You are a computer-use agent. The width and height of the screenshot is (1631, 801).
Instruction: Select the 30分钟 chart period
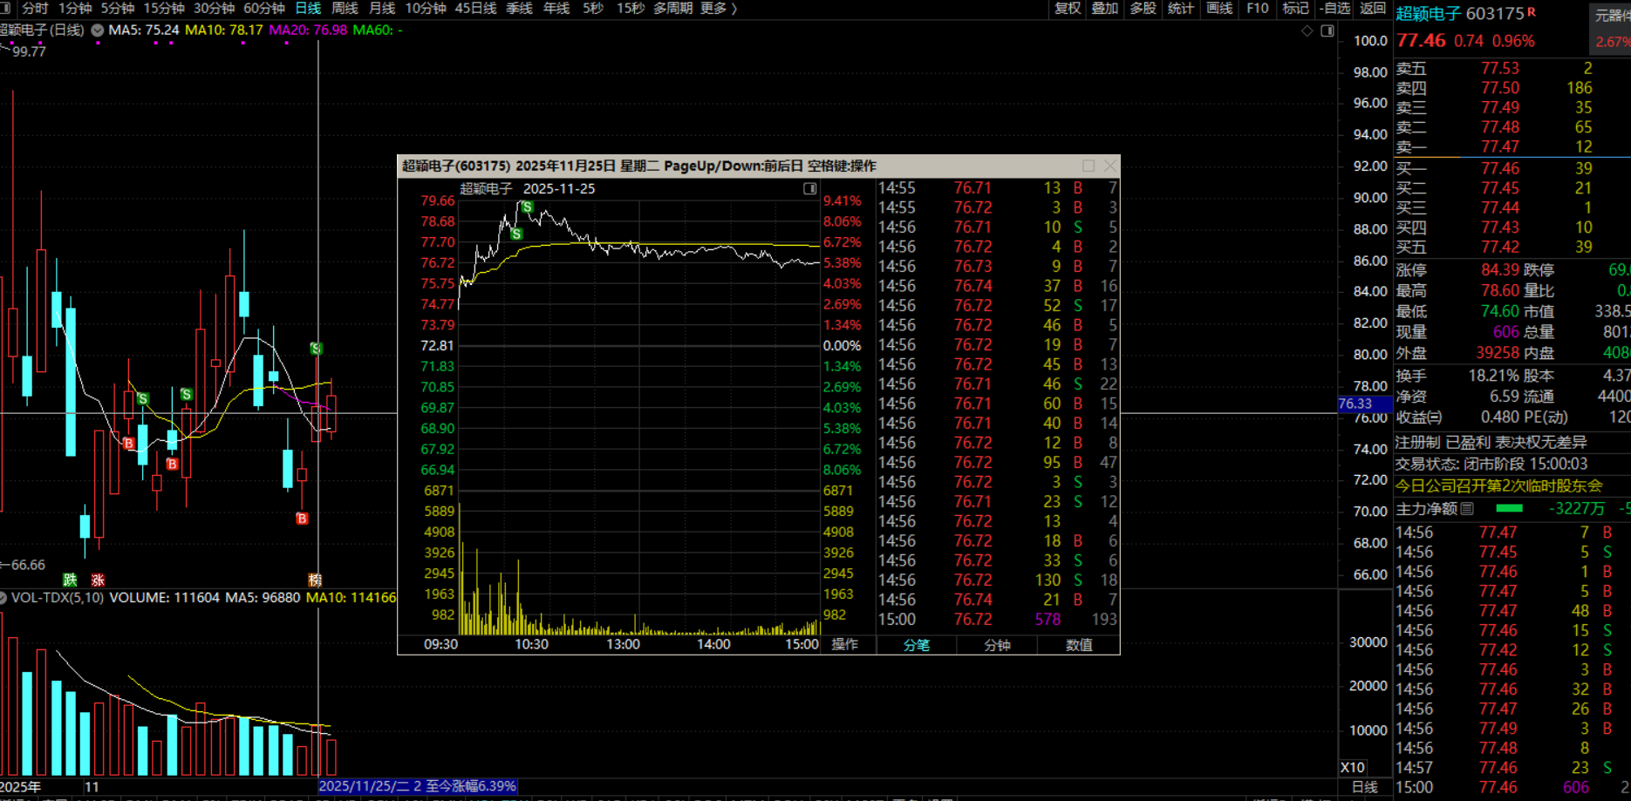(215, 8)
